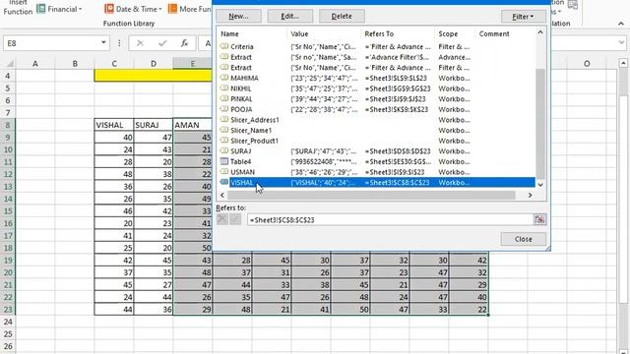Click the Name Box showing E8
This screenshot has width=630, height=354.
[51, 43]
